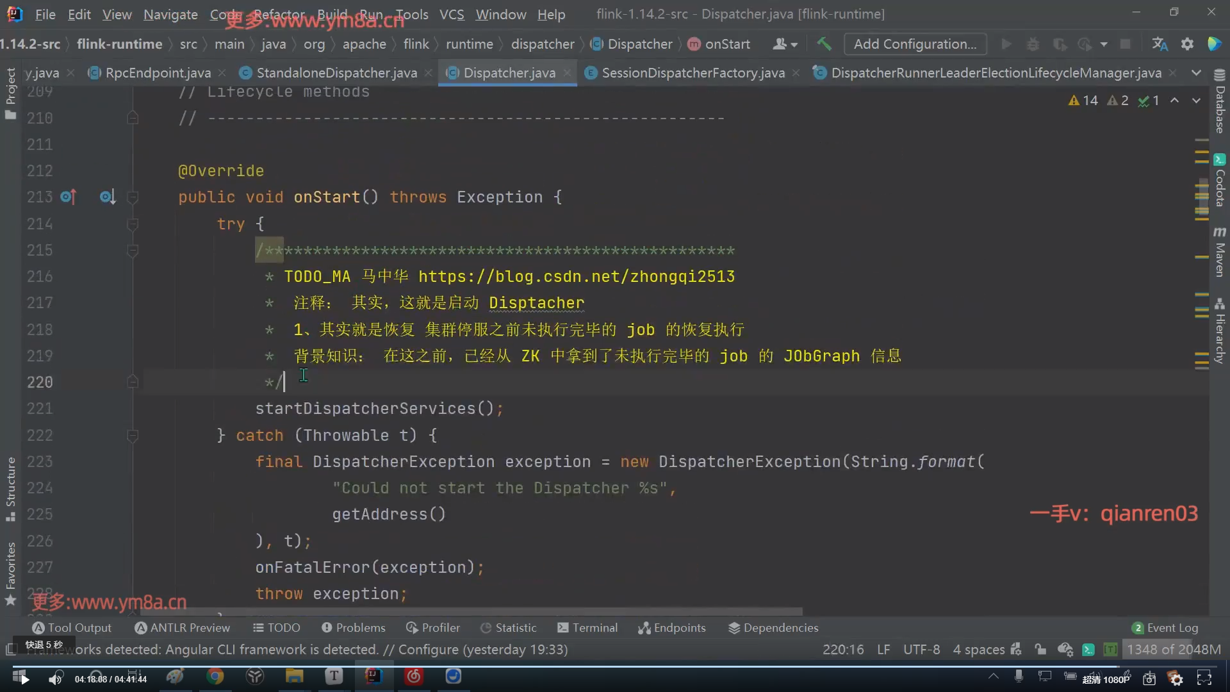This screenshot has height=692, width=1230.
Task: Click the Add Configuration button
Action: [x=915, y=44]
